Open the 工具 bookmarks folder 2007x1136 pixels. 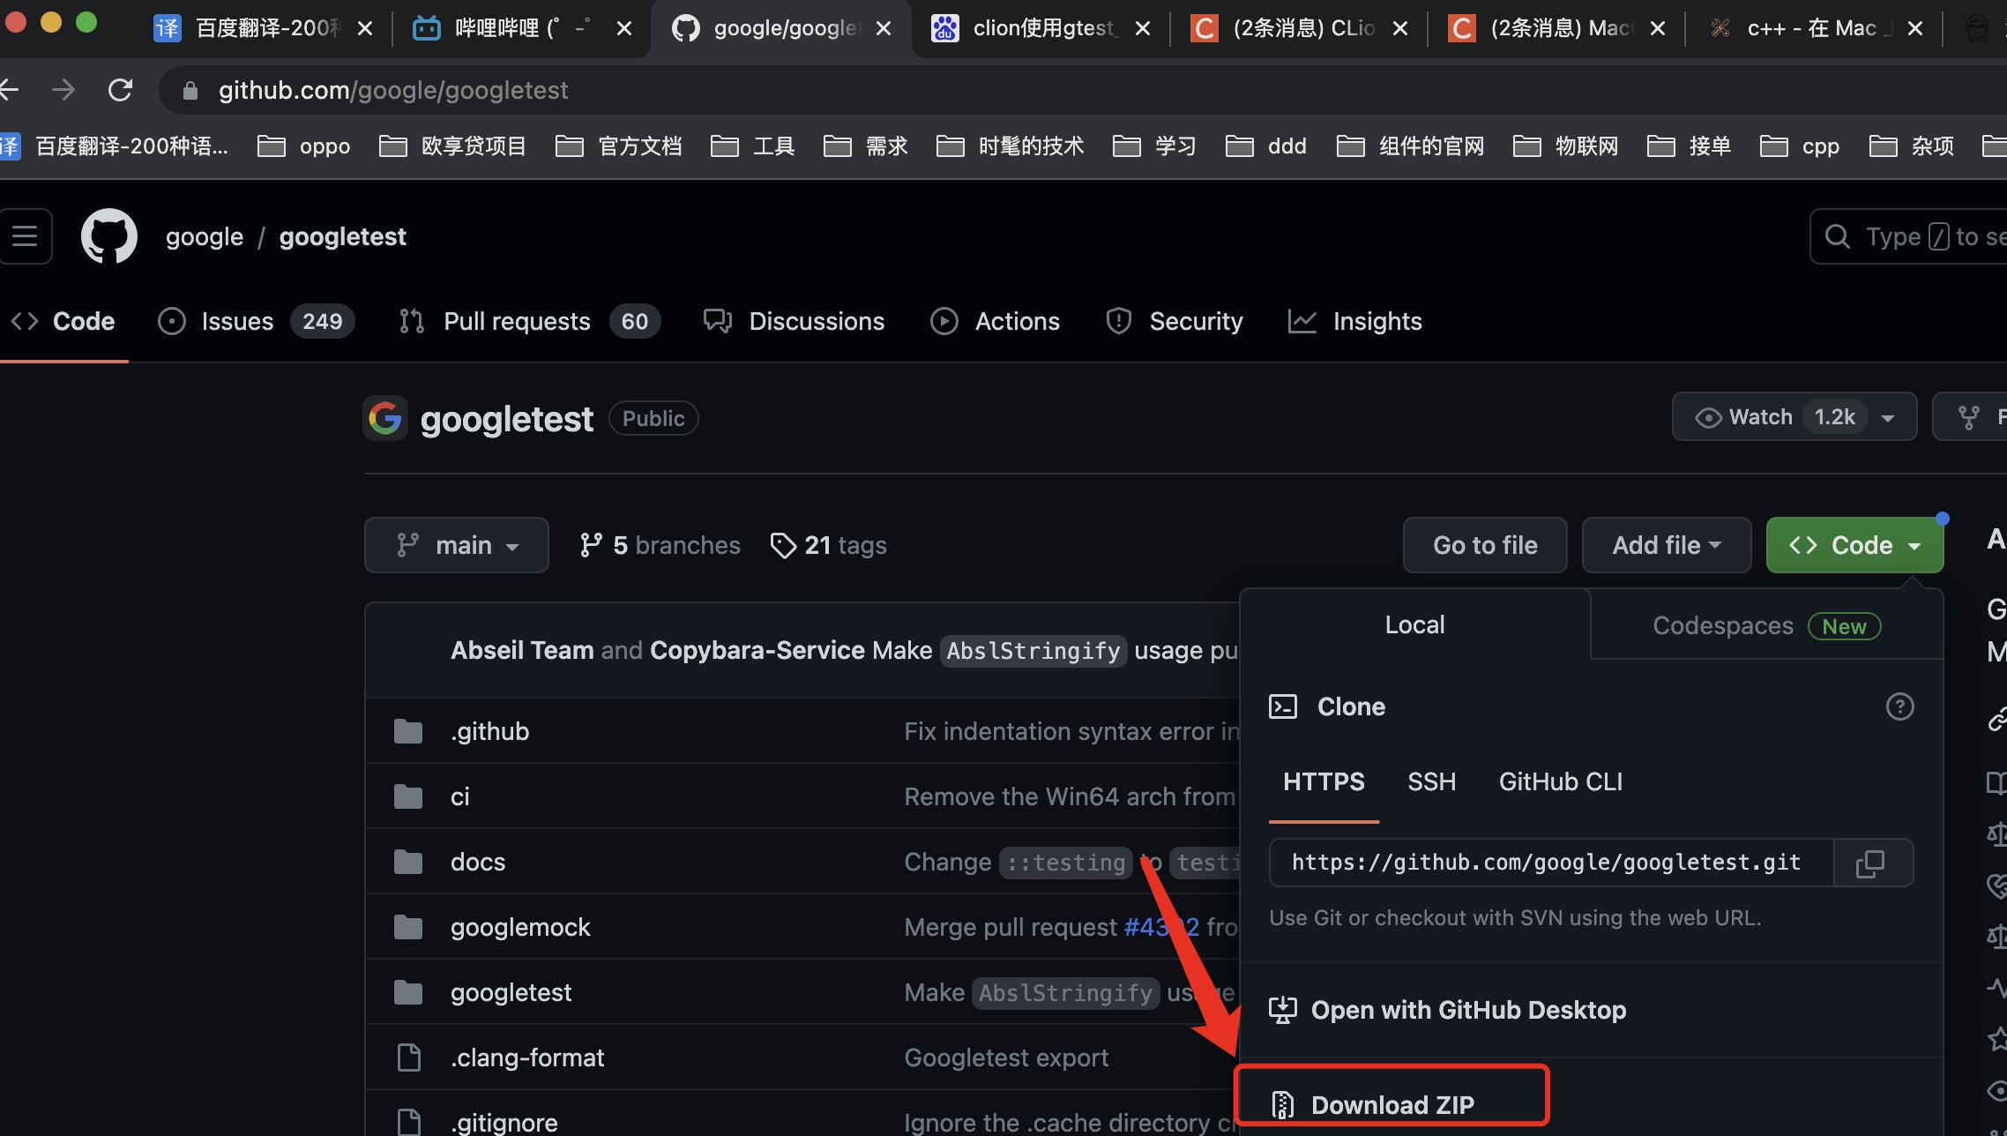[x=752, y=146]
